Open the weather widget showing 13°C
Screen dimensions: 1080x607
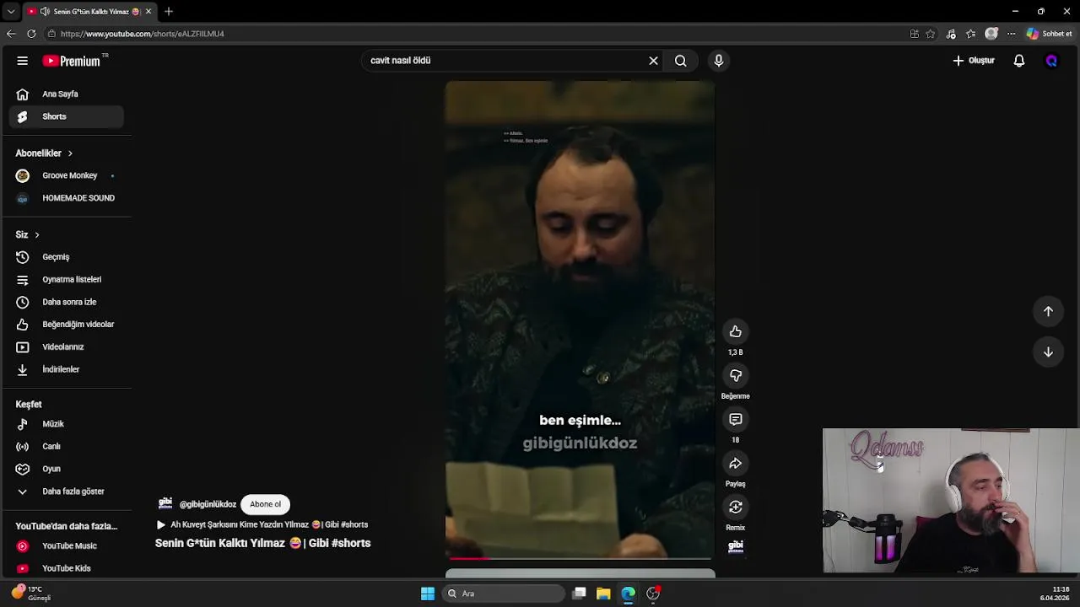(x=31, y=593)
